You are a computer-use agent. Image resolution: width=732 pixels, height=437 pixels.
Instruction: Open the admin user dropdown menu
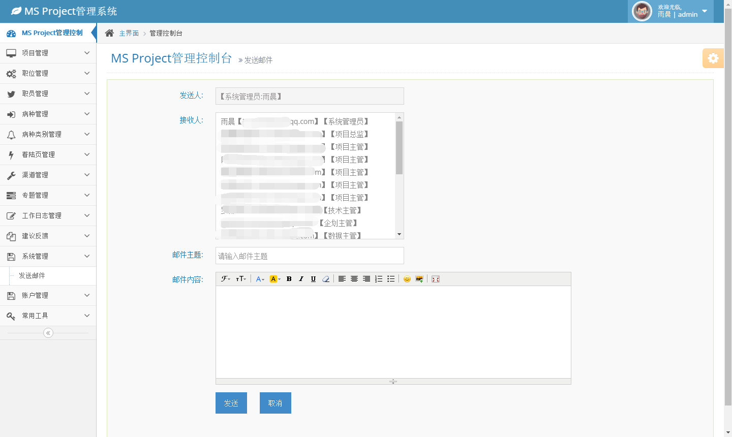[704, 11]
